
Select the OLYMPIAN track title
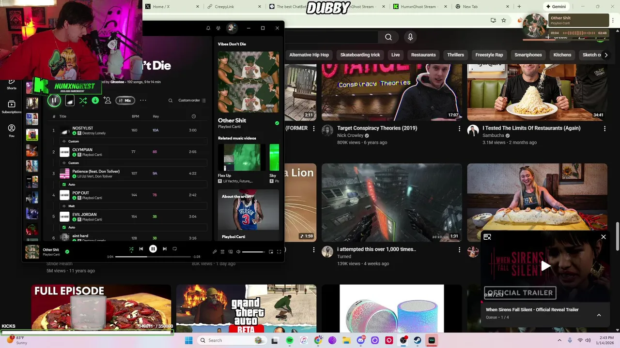pos(82,150)
